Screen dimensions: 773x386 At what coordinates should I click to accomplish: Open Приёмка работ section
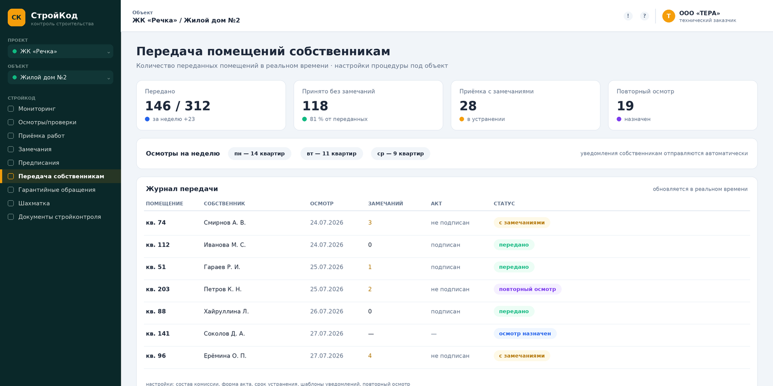pos(60,136)
